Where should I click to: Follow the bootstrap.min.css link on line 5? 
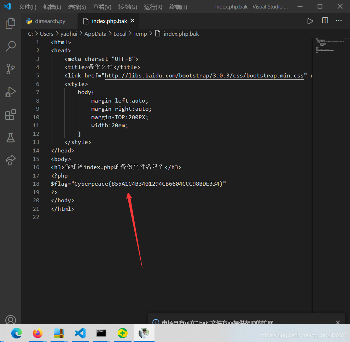pyautogui.click(x=204, y=76)
